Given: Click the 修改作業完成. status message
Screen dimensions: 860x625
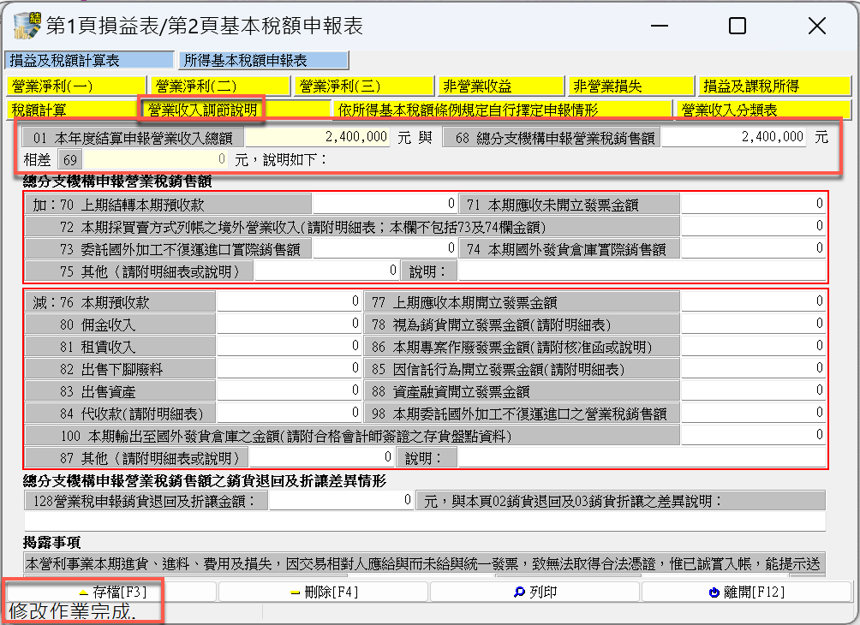Looking at the screenshot, I should pos(72,612).
